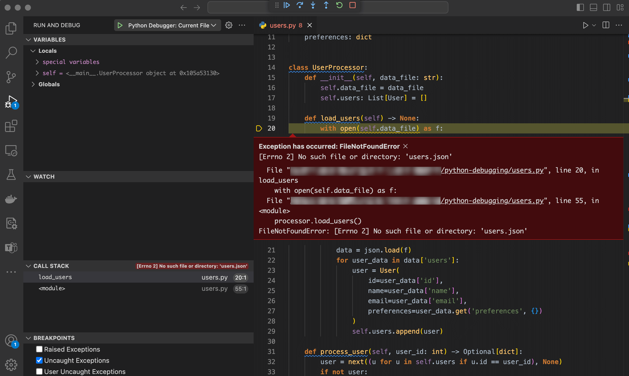Viewport: 629px width, 376px height.
Task: Open the Extensions view
Action: [x=11, y=126]
